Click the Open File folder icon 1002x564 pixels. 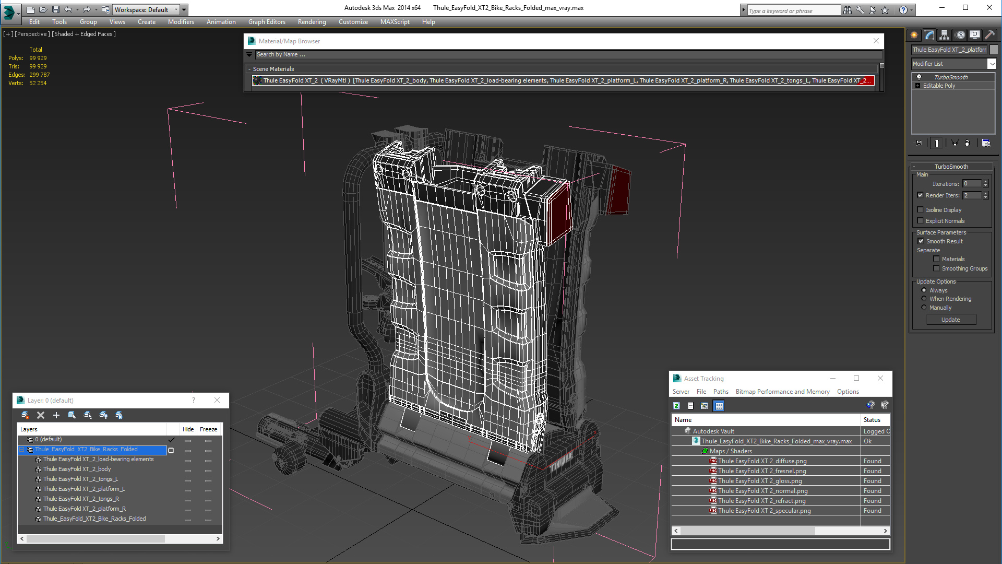pyautogui.click(x=43, y=9)
